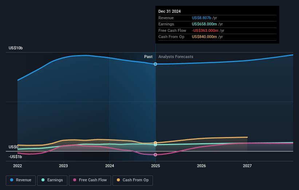The width and height of the screenshot is (299, 190).
Task: Click the US$8.807b revenue value
Action: pyautogui.click(x=201, y=18)
